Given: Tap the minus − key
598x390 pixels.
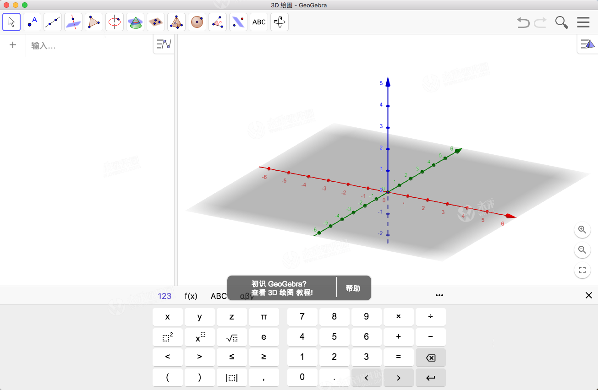Looking at the screenshot, I should [431, 337].
